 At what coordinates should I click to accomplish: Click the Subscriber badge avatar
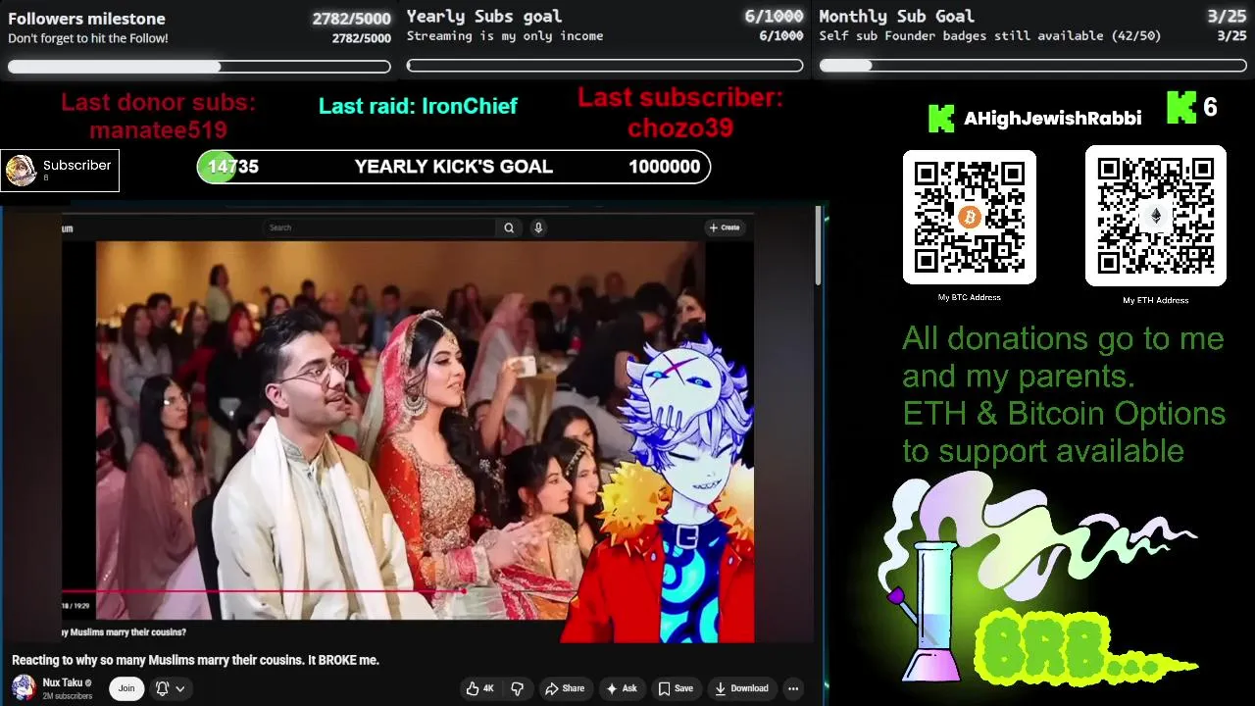pos(22,171)
